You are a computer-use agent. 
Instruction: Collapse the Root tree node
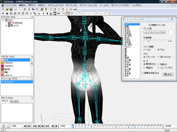coord(3,20)
